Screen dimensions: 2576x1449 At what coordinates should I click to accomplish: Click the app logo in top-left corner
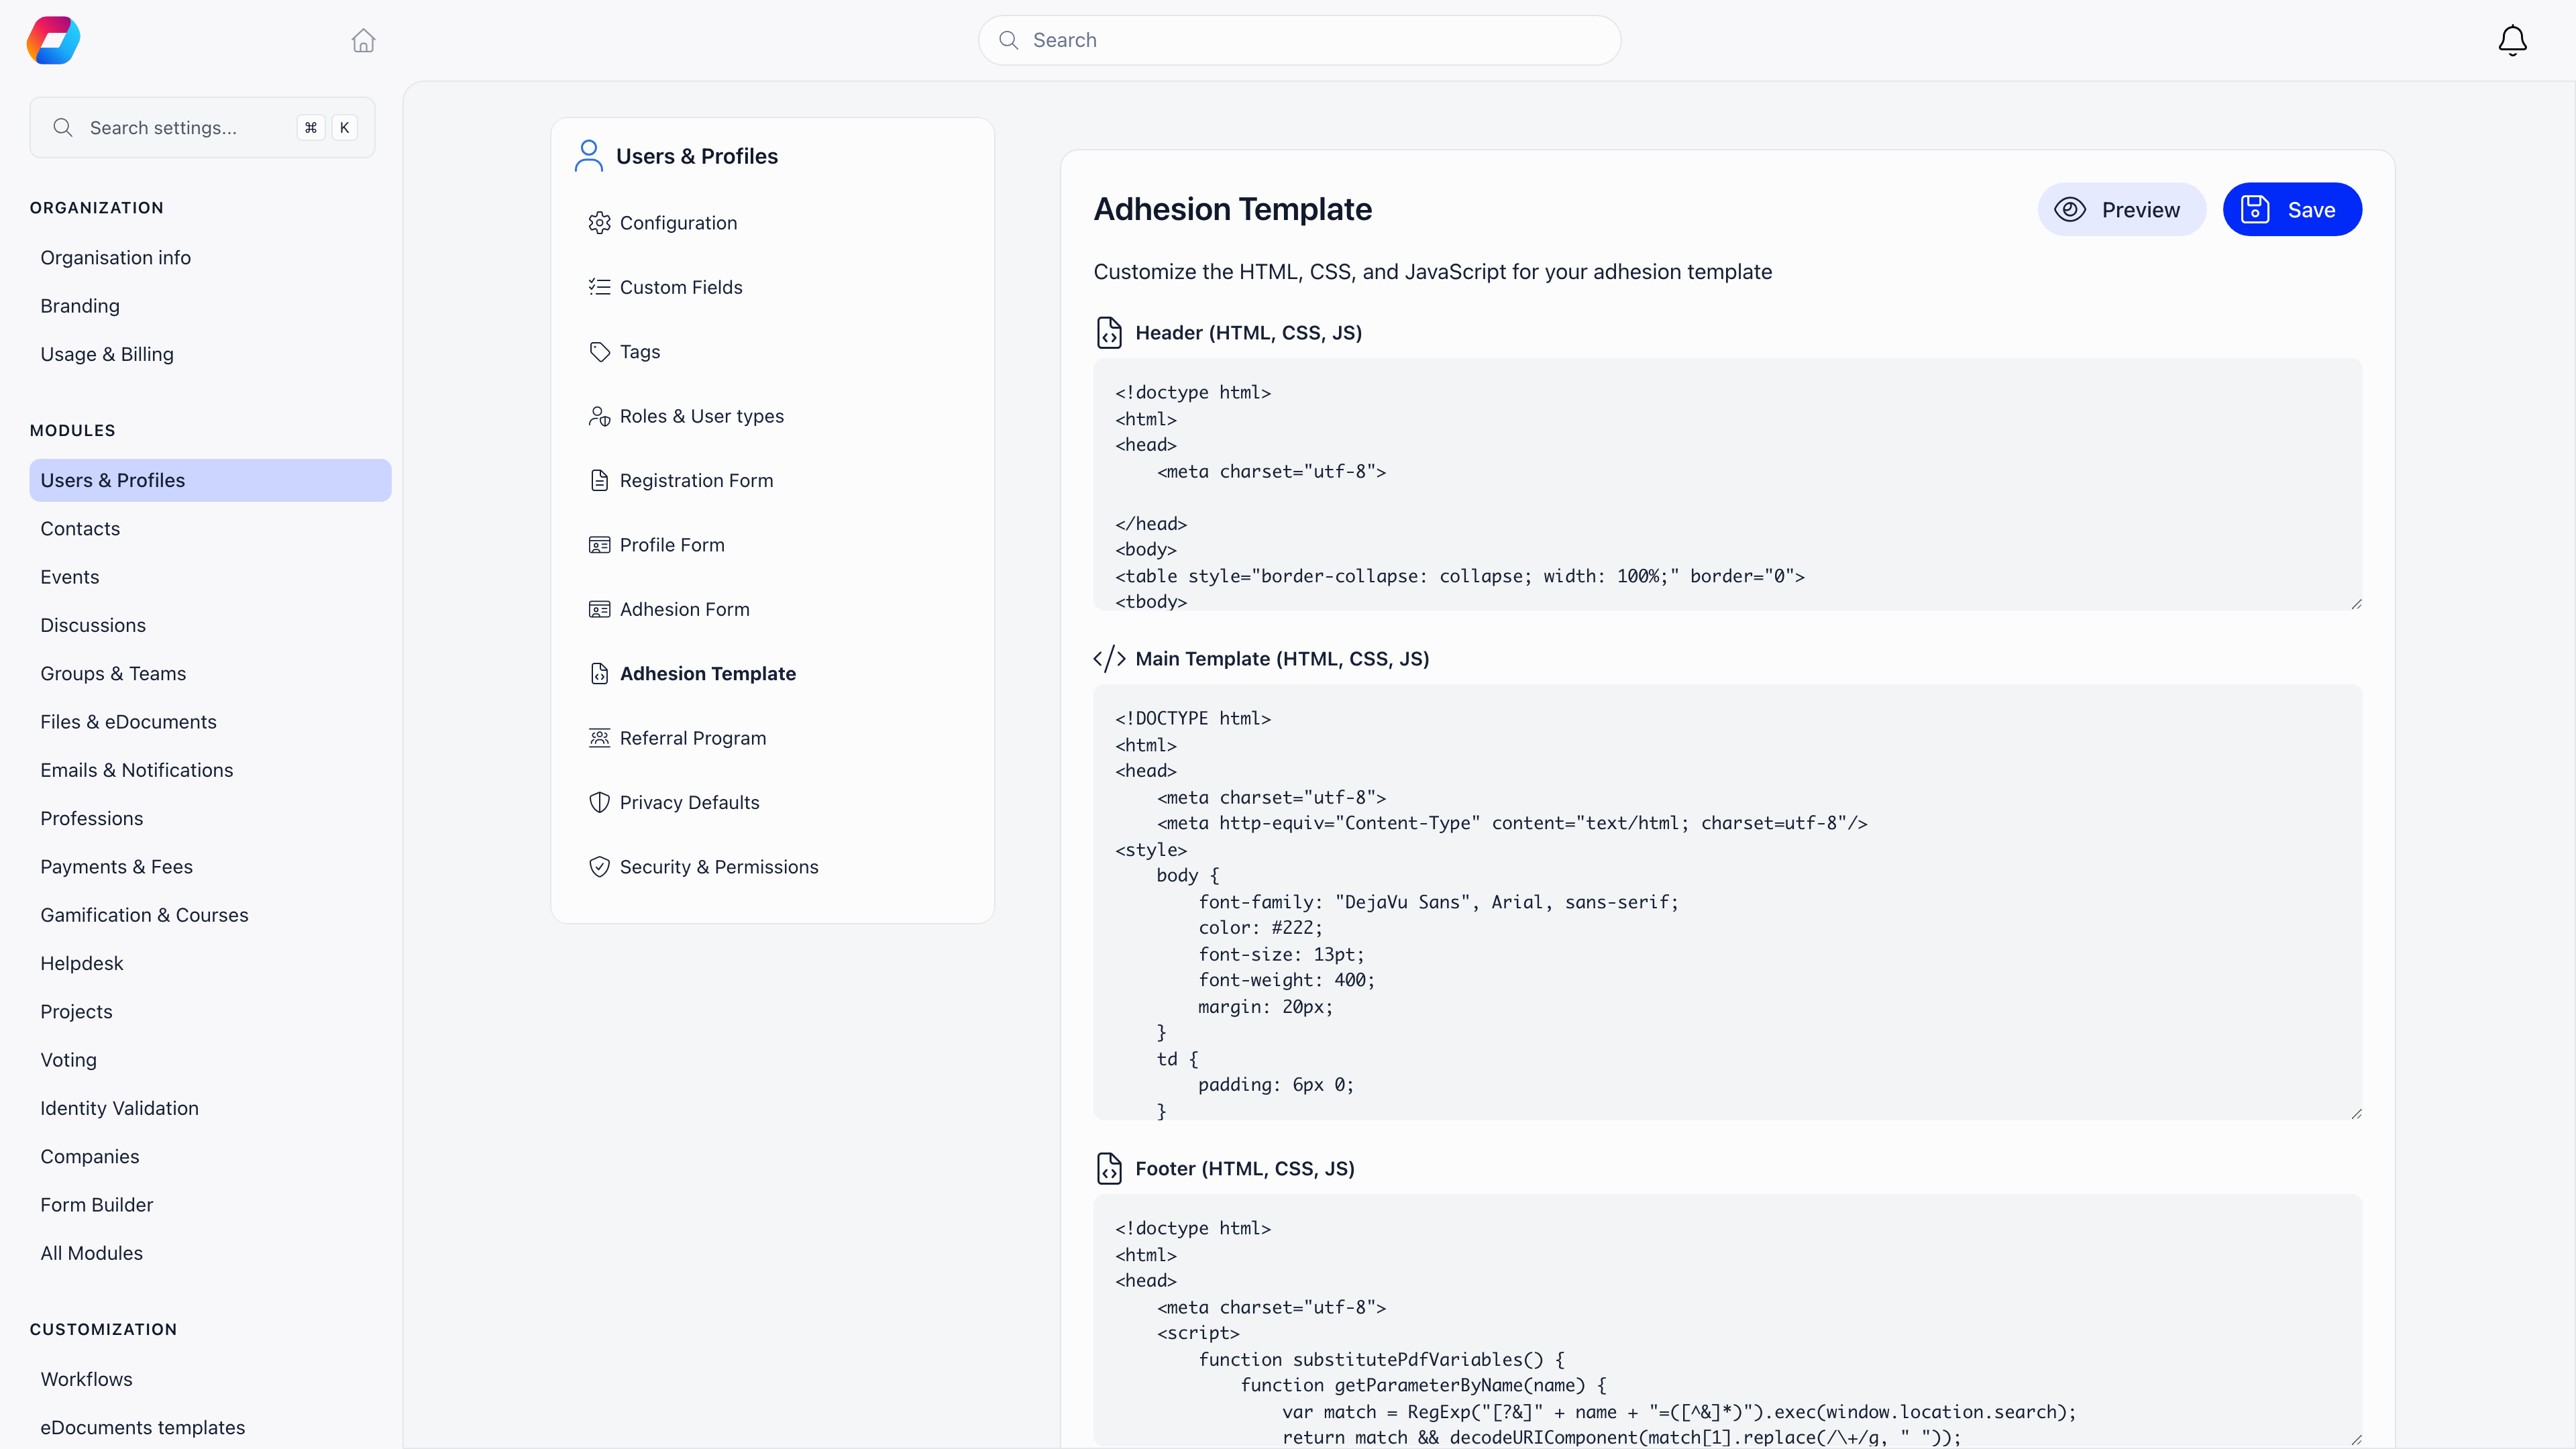click(53, 40)
